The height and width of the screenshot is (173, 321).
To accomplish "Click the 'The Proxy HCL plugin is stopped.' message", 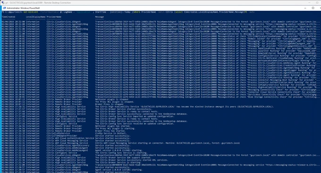I will point(115,102).
